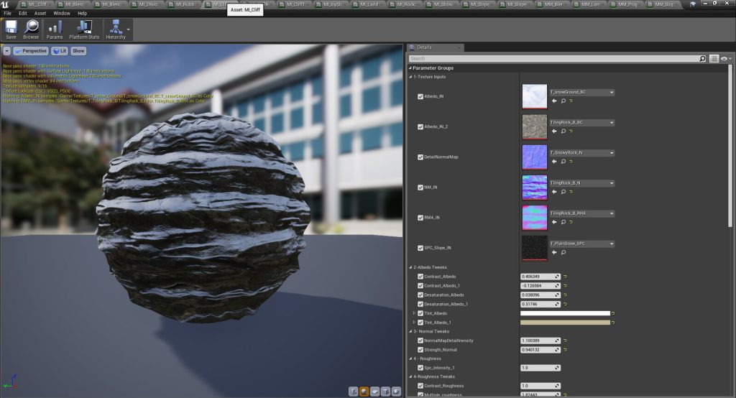
Task: Click the Show viewport button
Action: (x=78, y=51)
